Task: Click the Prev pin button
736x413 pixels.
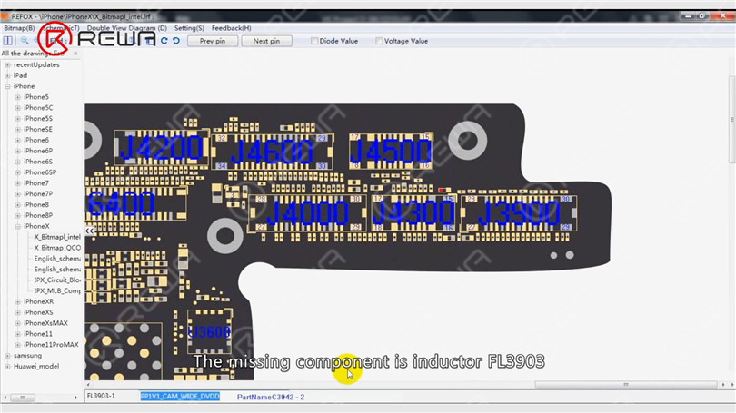Action: click(x=212, y=41)
